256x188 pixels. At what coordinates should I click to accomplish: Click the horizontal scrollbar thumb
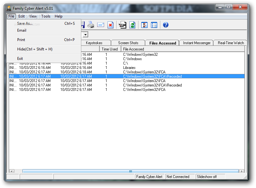point(130,171)
